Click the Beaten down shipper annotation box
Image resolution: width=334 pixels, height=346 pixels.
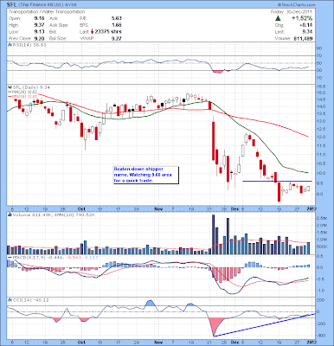point(146,175)
